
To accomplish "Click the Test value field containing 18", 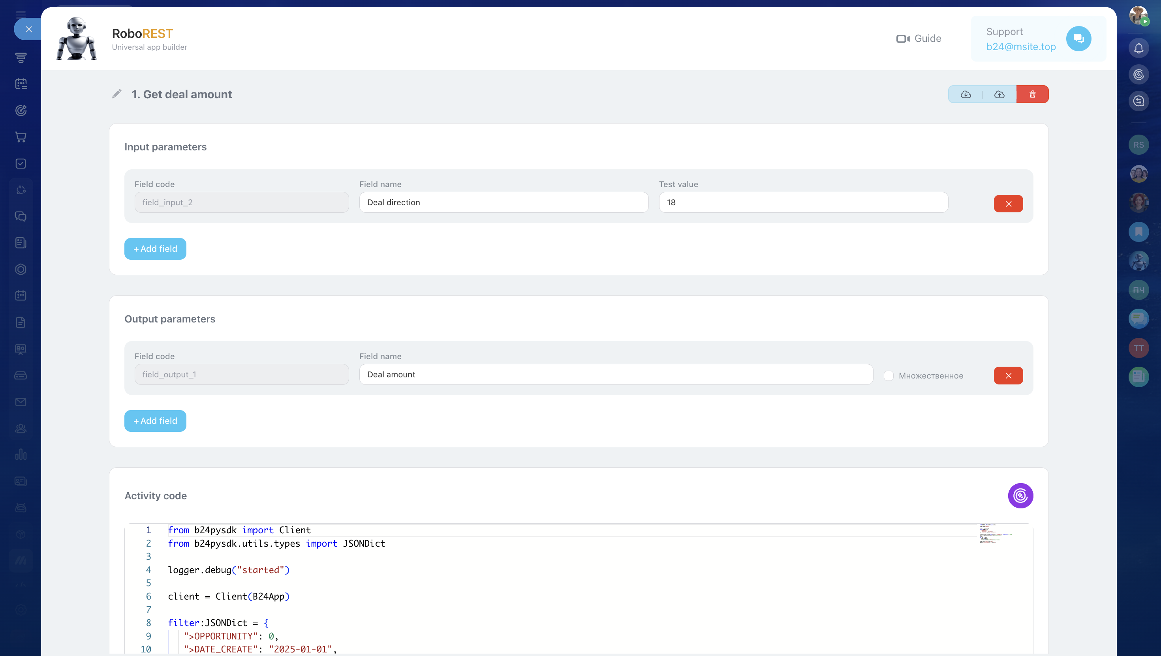I will coord(803,203).
